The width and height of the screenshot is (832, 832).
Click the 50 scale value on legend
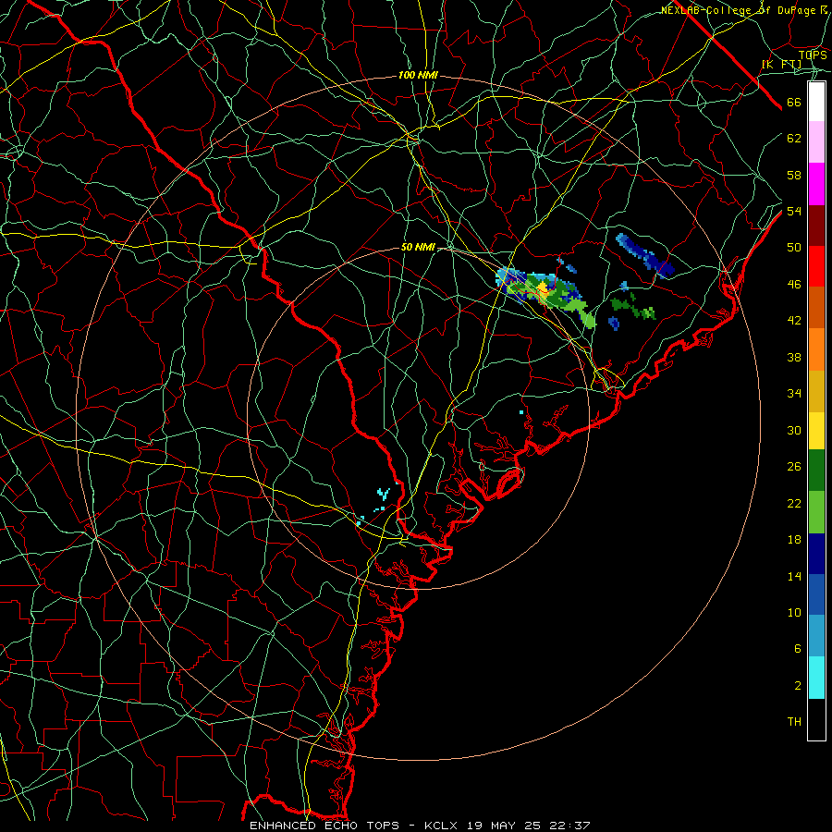[x=794, y=247]
